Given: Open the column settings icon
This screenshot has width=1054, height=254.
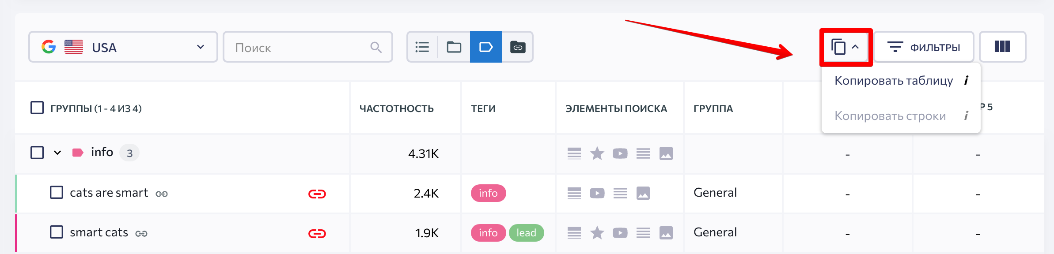Looking at the screenshot, I should (1002, 47).
